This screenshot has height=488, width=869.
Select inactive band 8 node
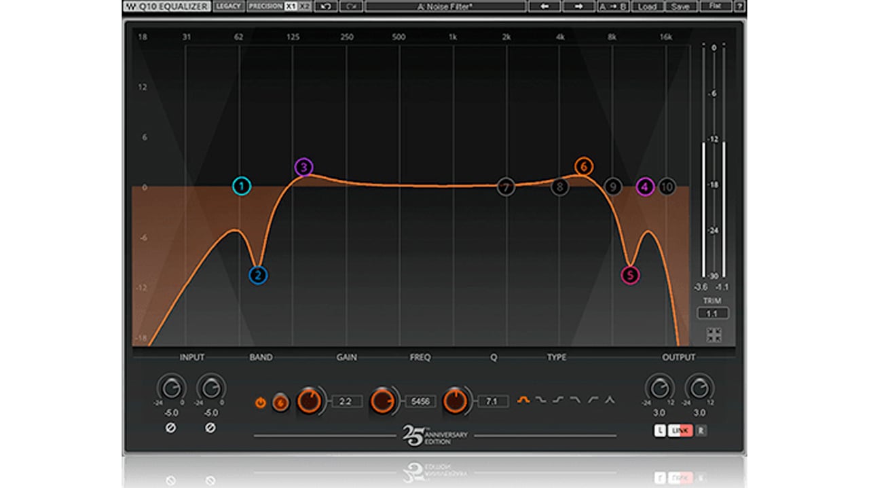(559, 187)
